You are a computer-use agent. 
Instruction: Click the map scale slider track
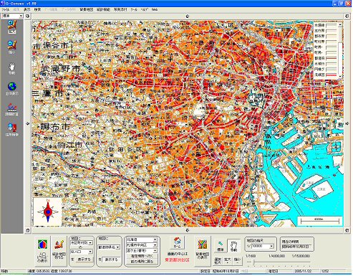[x=279, y=262]
